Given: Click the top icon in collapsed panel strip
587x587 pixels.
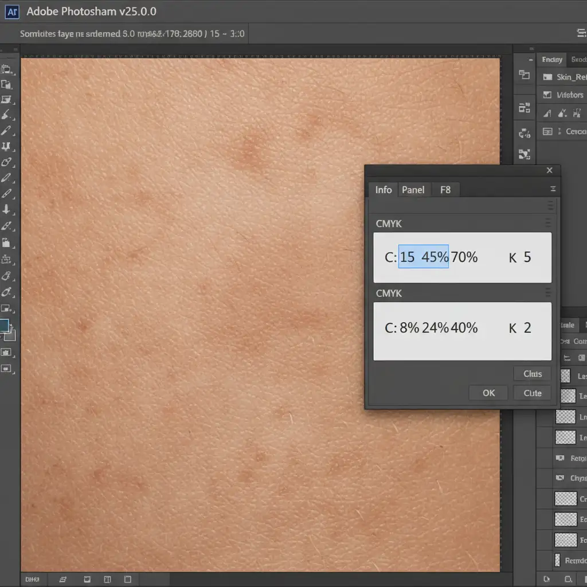Looking at the screenshot, I should (x=524, y=75).
